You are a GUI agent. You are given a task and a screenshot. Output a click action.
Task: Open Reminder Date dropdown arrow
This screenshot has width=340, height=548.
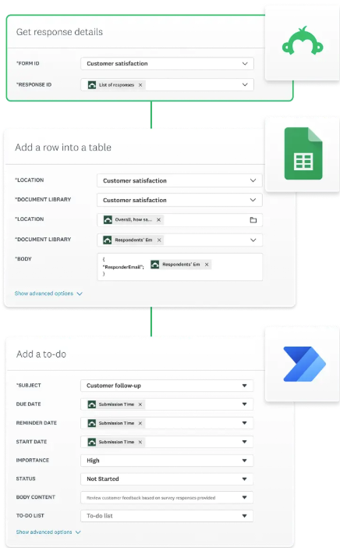tap(244, 423)
